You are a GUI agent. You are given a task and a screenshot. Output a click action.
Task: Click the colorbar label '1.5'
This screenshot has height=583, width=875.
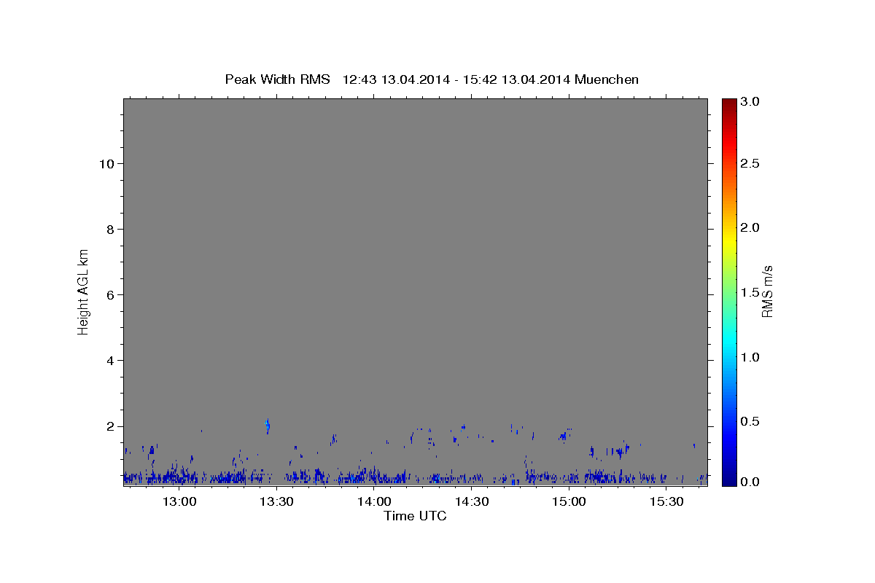pos(751,292)
